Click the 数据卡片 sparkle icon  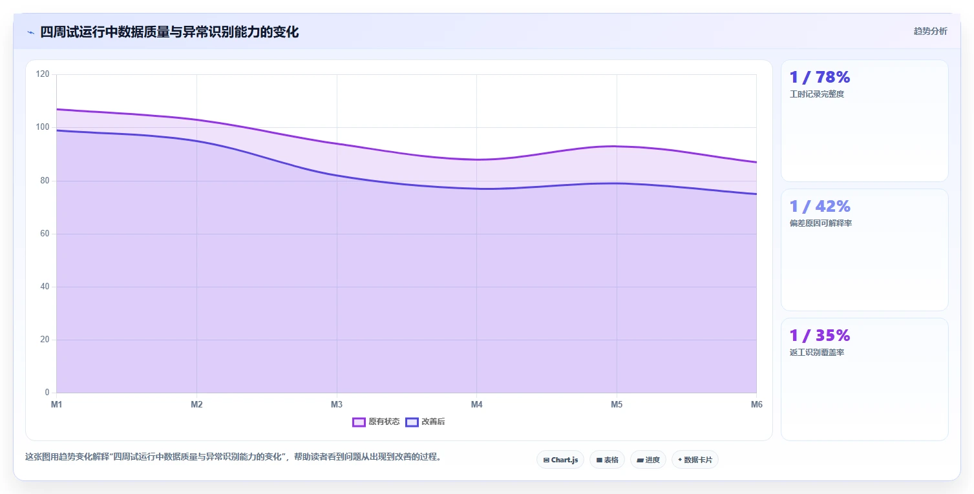click(680, 460)
